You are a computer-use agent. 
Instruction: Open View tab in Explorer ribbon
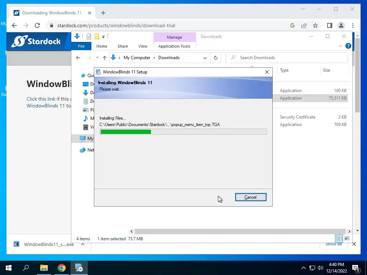pyautogui.click(x=143, y=46)
